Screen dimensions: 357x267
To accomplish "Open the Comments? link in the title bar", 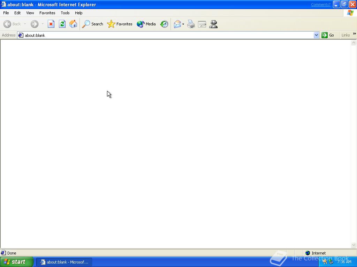I will (321, 5).
